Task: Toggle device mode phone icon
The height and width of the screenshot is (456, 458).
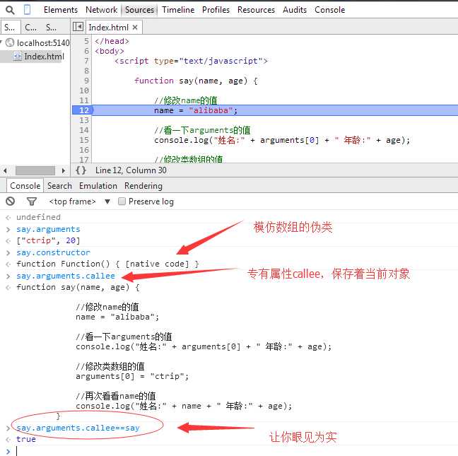Action: point(27,10)
